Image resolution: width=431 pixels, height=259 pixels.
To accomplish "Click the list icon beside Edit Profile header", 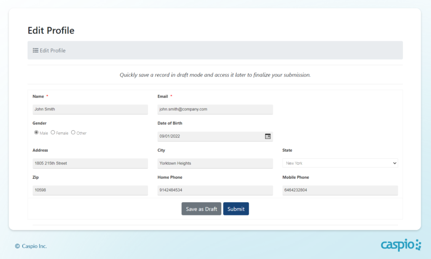I will click(x=35, y=50).
